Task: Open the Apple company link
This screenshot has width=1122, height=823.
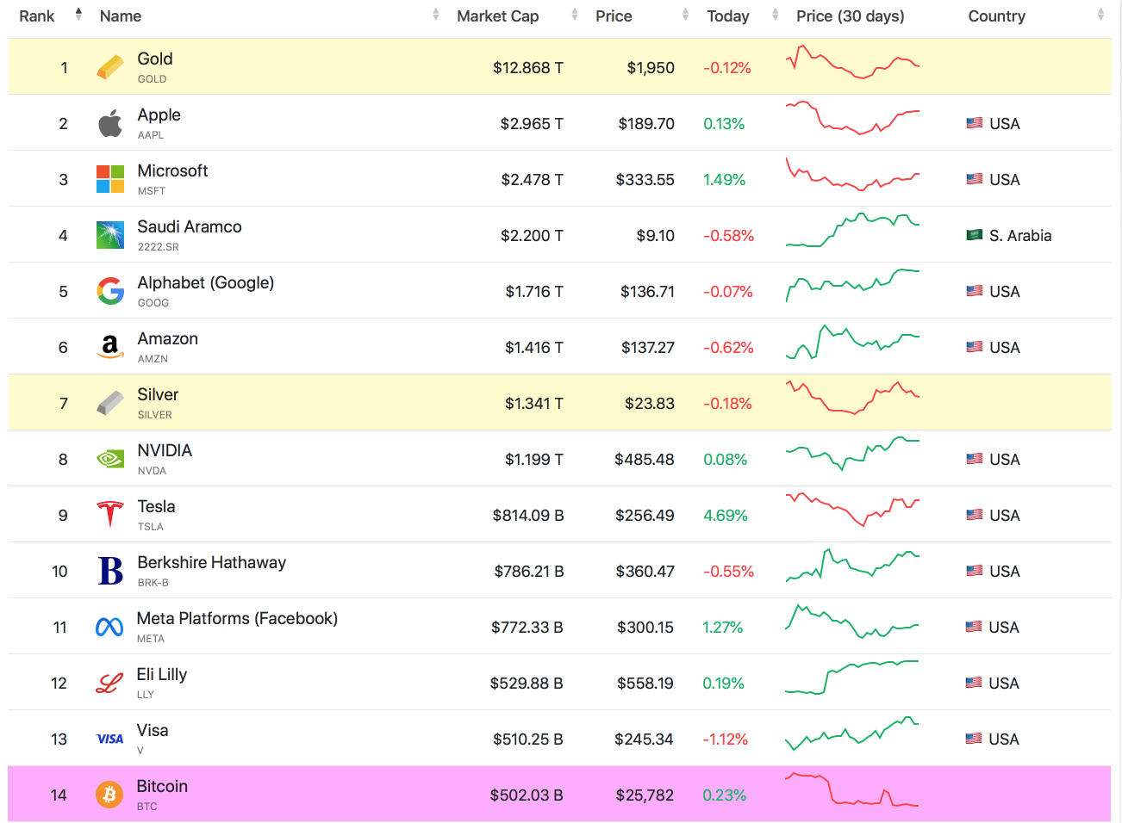Action: point(159,114)
